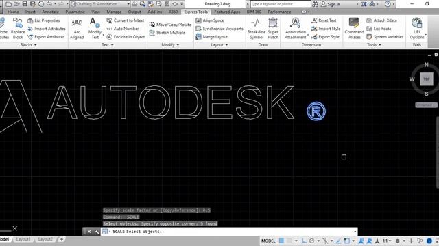Open the Output ribbon tab
Viewport: 439px width, 246px height.
pos(134,12)
